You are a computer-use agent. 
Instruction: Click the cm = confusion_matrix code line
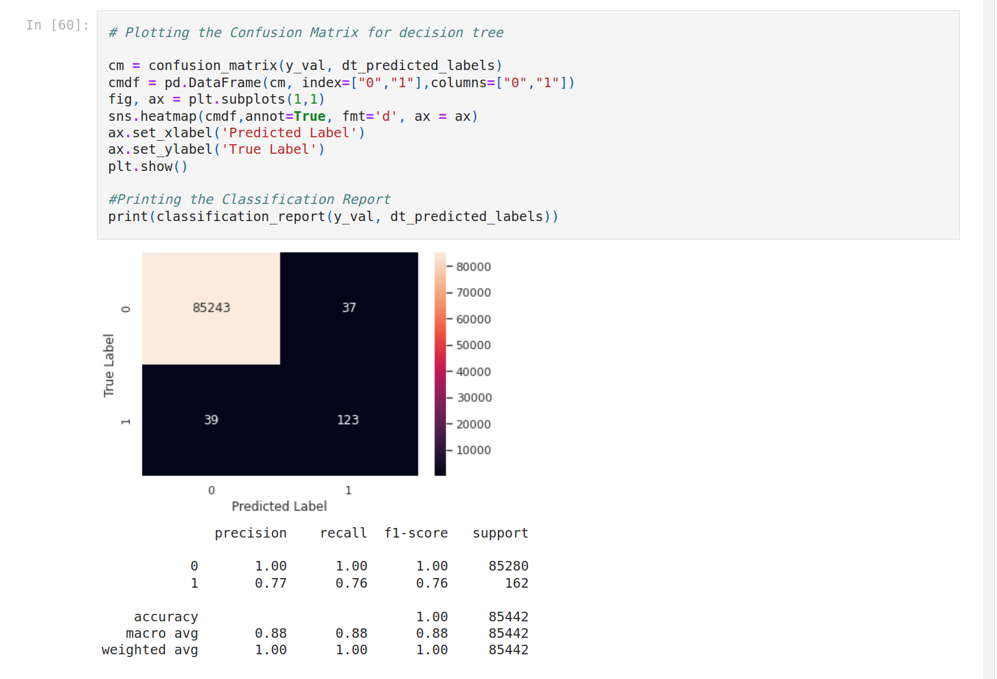point(305,66)
